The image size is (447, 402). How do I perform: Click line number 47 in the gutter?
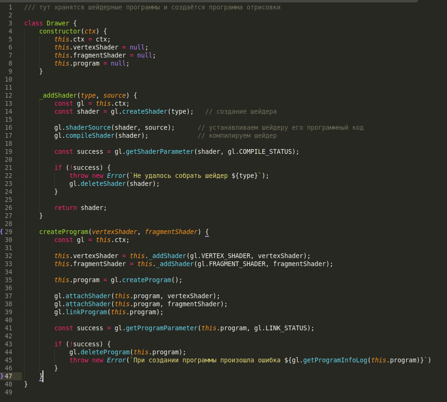pos(8,377)
